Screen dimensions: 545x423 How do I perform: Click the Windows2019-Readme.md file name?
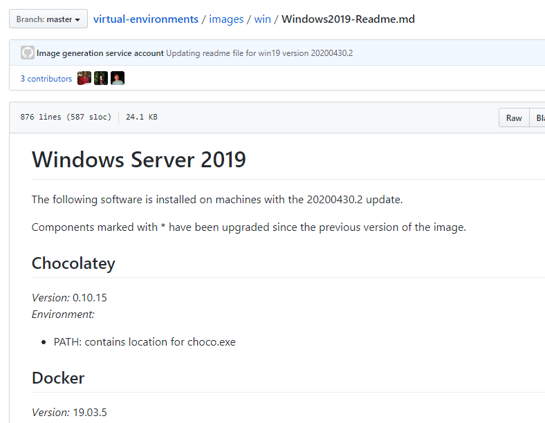tap(348, 19)
